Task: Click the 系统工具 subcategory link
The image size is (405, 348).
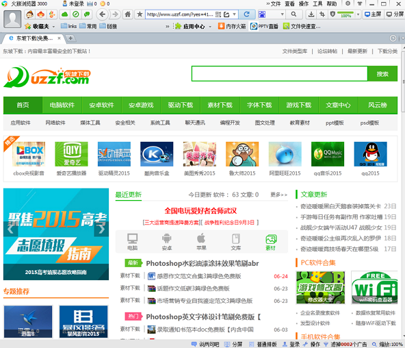Action: (160, 123)
